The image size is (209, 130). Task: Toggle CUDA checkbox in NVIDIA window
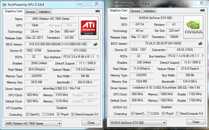149,113
